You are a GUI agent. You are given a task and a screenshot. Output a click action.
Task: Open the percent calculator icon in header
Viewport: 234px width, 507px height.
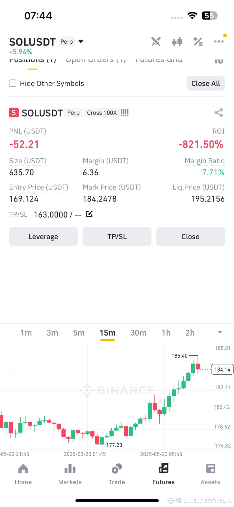198,42
